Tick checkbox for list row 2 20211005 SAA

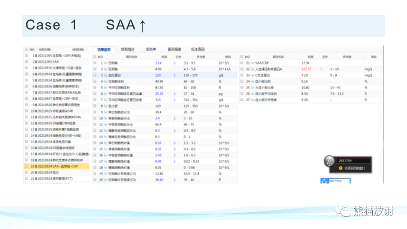tap(26, 62)
